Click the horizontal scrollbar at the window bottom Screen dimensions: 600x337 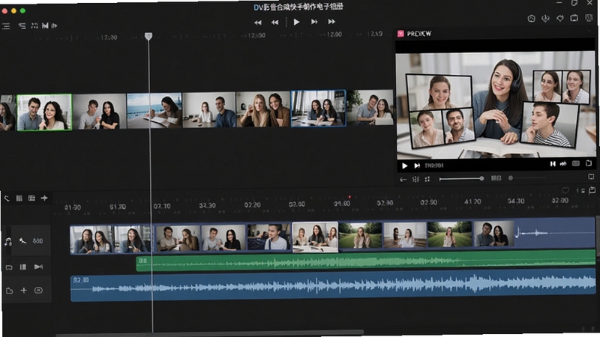pos(210,334)
